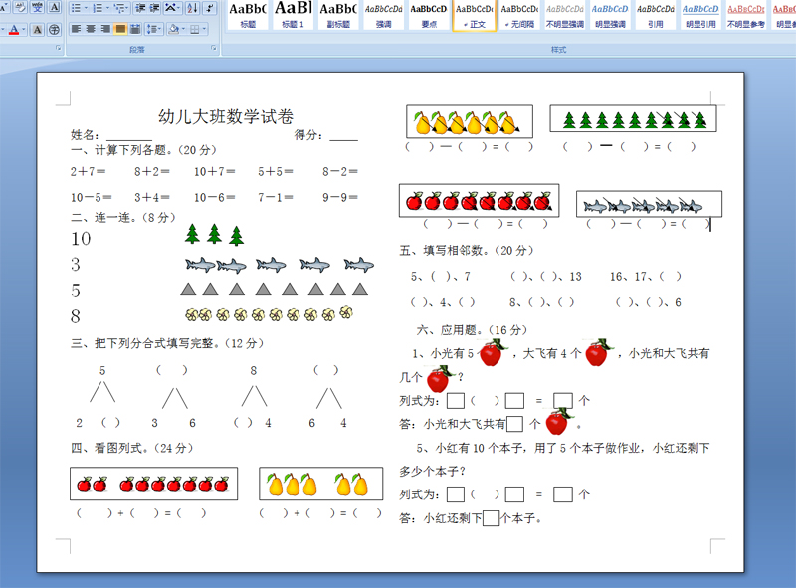796x588 pixels.
Task: Click the 得分 blank line
Action: tap(343, 136)
